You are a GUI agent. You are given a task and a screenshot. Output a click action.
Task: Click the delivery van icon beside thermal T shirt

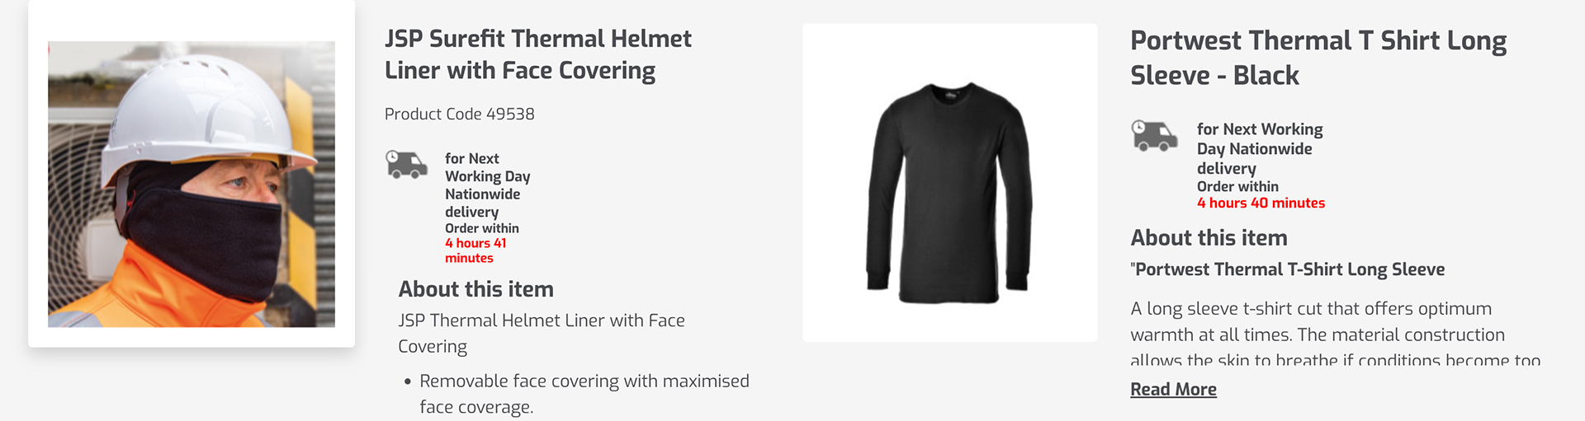point(1154,135)
